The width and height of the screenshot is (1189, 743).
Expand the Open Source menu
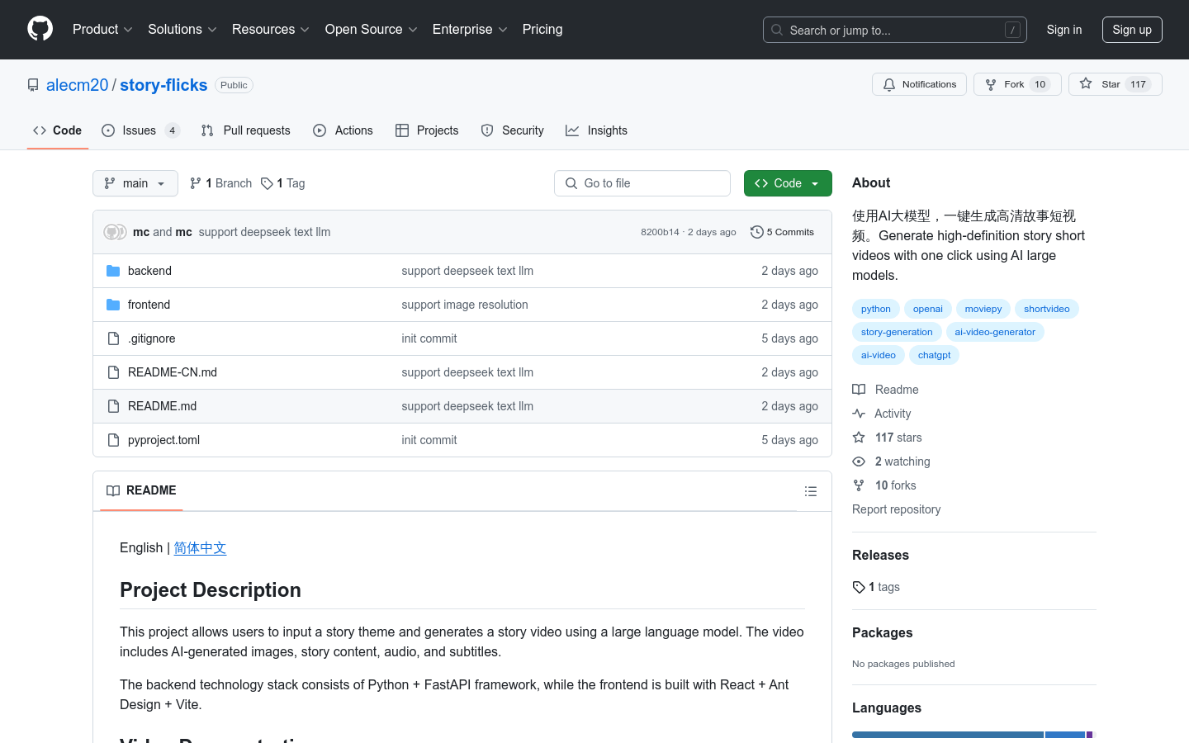coord(372,30)
